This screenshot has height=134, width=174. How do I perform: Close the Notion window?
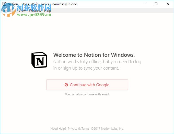(x=168, y=4)
